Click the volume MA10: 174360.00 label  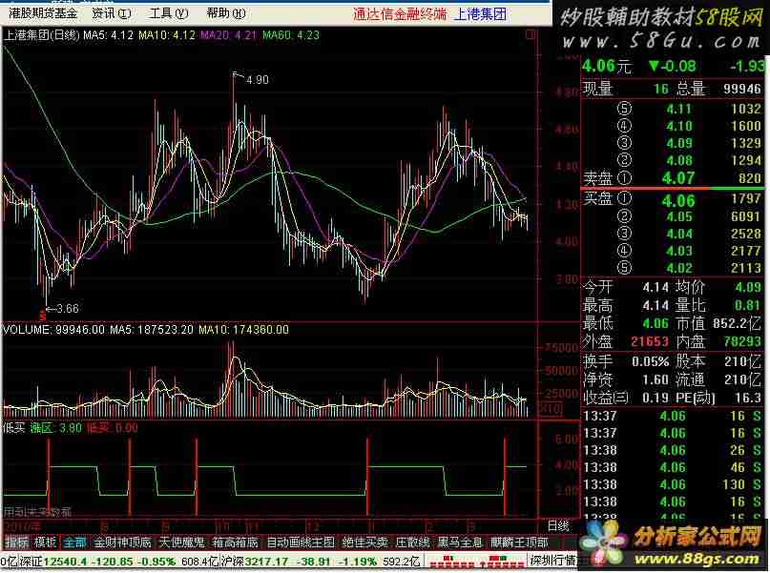click(243, 330)
